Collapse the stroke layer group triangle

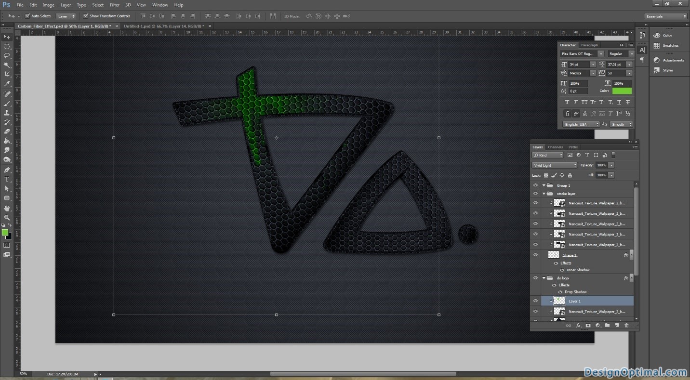click(x=544, y=194)
